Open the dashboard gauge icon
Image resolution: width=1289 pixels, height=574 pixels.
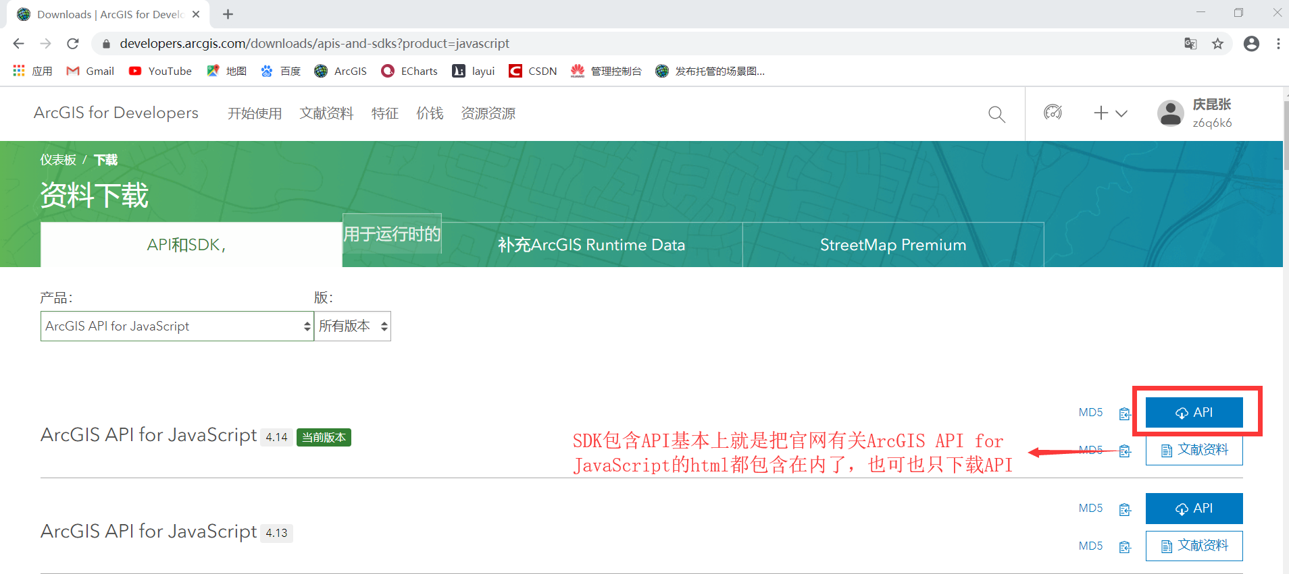click(1053, 113)
